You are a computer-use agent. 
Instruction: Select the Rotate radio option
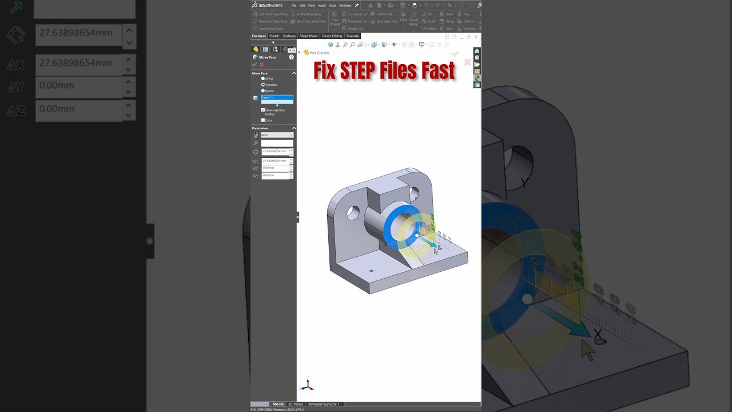coord(263,91)
